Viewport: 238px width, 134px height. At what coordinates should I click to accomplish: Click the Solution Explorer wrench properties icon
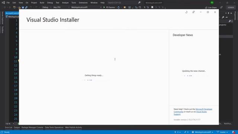[223, 17]
